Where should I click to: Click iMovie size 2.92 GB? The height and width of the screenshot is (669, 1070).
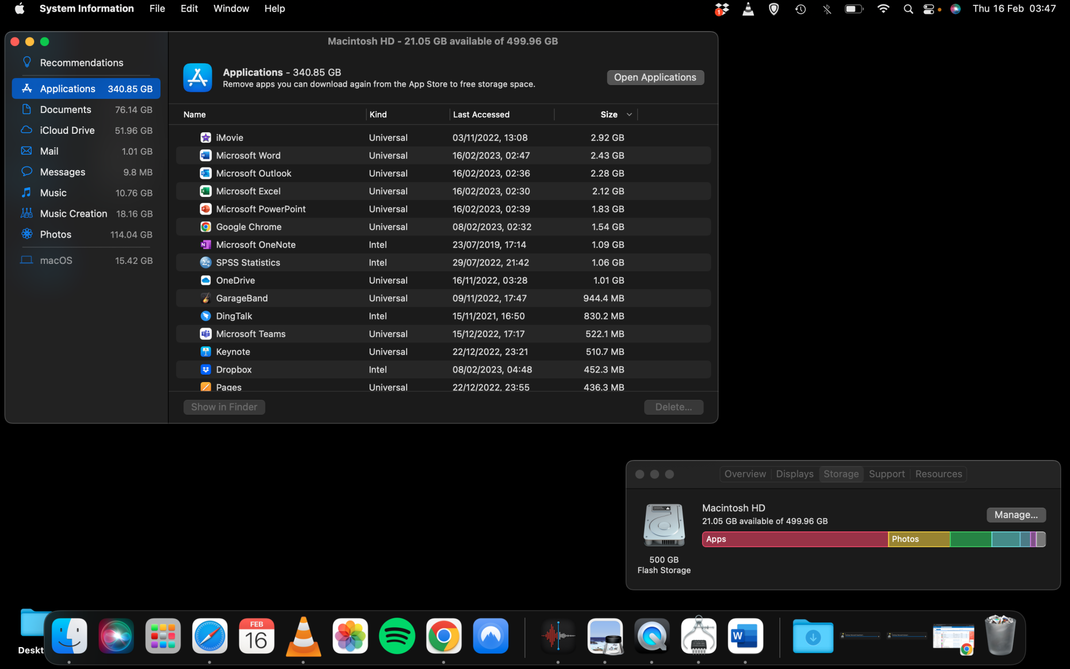(x=607, y=138)
